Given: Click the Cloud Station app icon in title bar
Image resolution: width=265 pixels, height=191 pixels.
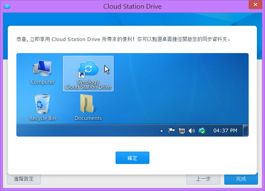Looking at the screenshot, I should (6, 6).
